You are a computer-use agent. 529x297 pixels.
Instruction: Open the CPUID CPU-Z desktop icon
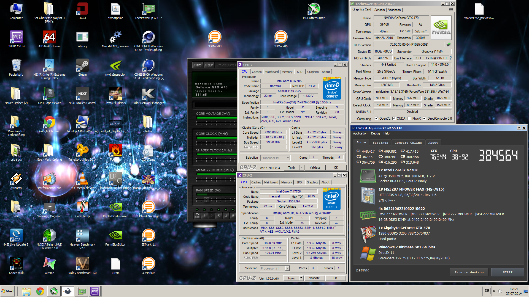[16, 40]
